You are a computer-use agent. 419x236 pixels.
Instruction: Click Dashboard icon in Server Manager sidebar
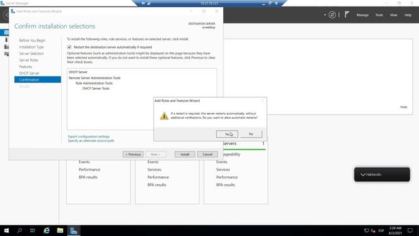pos(6,33)
